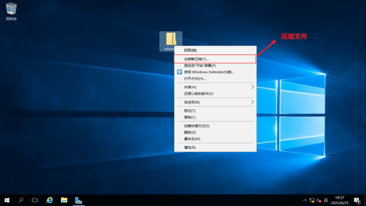This screenshot has width=366, height=206.
Task: Open taskbar search magnifier
Action: click(21, 200)
